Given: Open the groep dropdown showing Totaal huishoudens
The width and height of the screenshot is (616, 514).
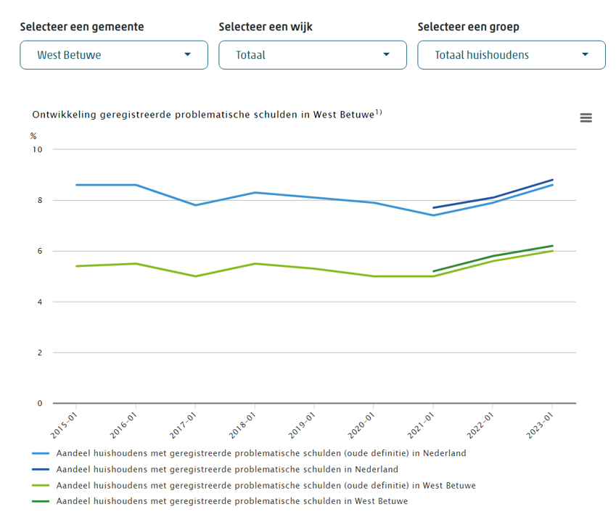Looking at the screenshot, I should [x=511, y=55].
